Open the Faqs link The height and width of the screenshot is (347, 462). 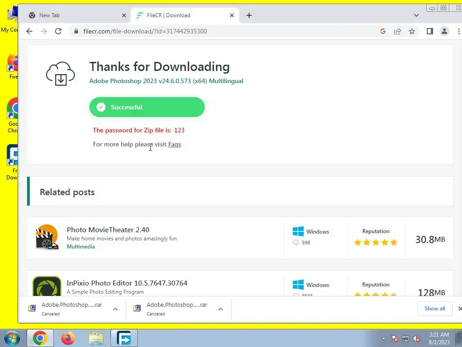point(175,144)
